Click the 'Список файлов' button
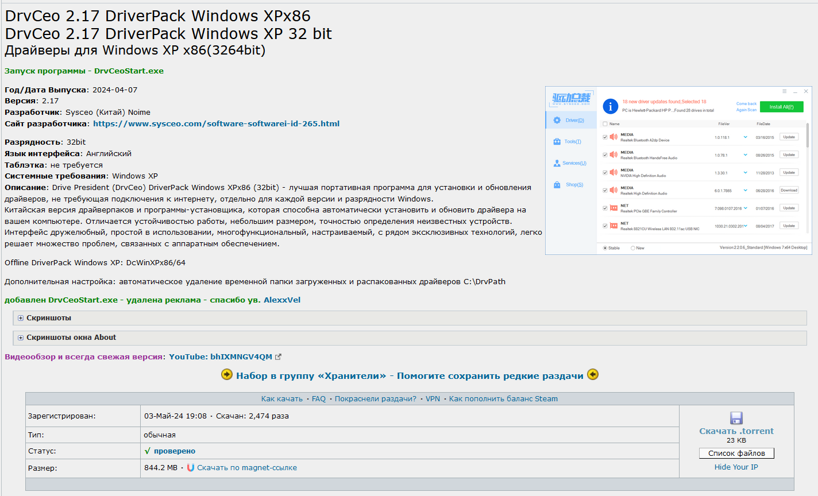Image resolution: width=818 pixels, height=496 pixels. coord(736,454)
